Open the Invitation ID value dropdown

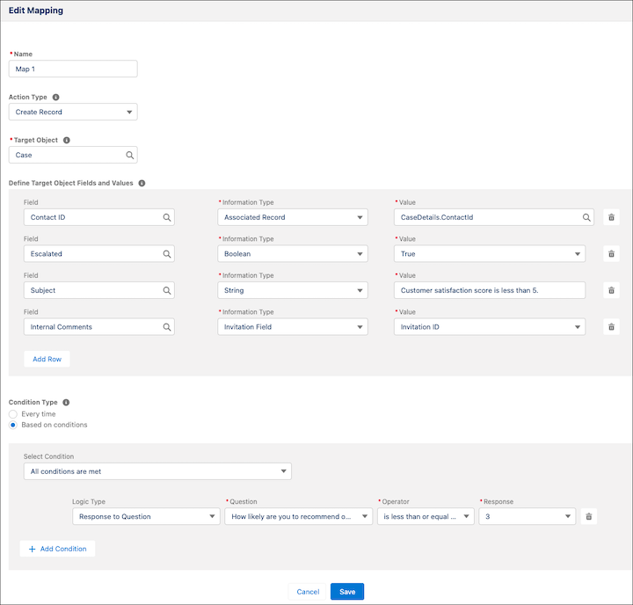tap(490, 327)
